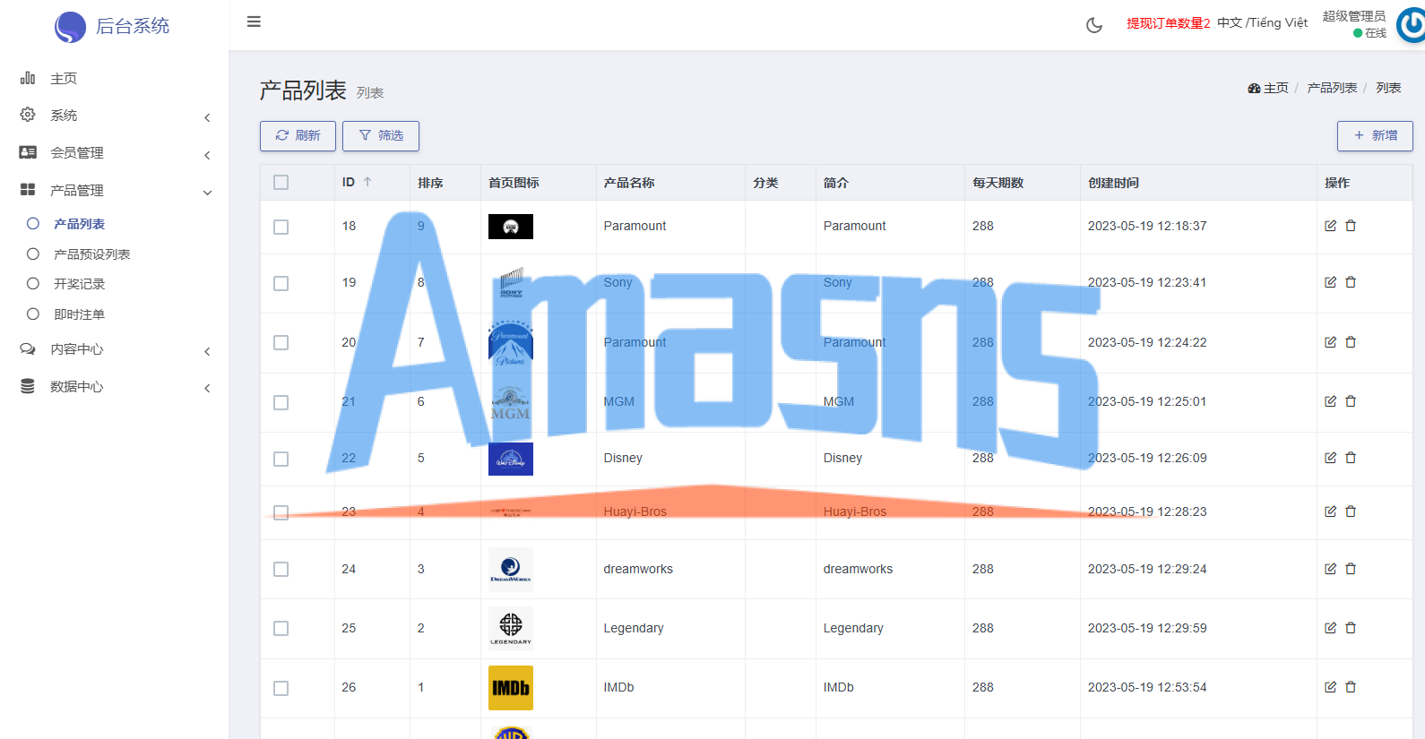Open 产品预设列表 in the sidebar
The height and width of the screenshot is (739, 1425).
(x=92, y=254)
